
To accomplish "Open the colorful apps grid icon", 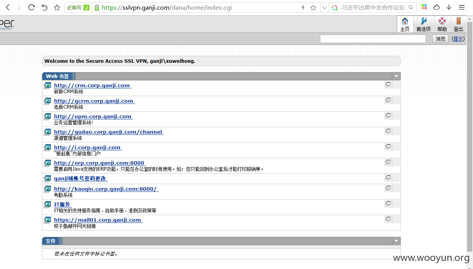I will click(424, 7).
